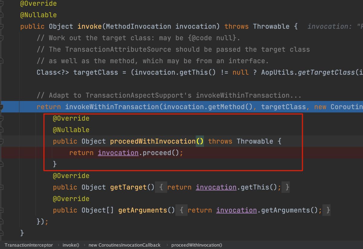This screenshot has height=249, width=363.
Task: Click fold marker at the first comment line
Action: pos(2,38)
